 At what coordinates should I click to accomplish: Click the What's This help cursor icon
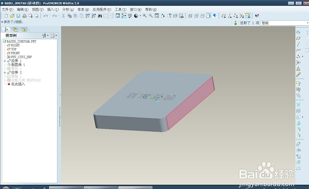point(257,16)
